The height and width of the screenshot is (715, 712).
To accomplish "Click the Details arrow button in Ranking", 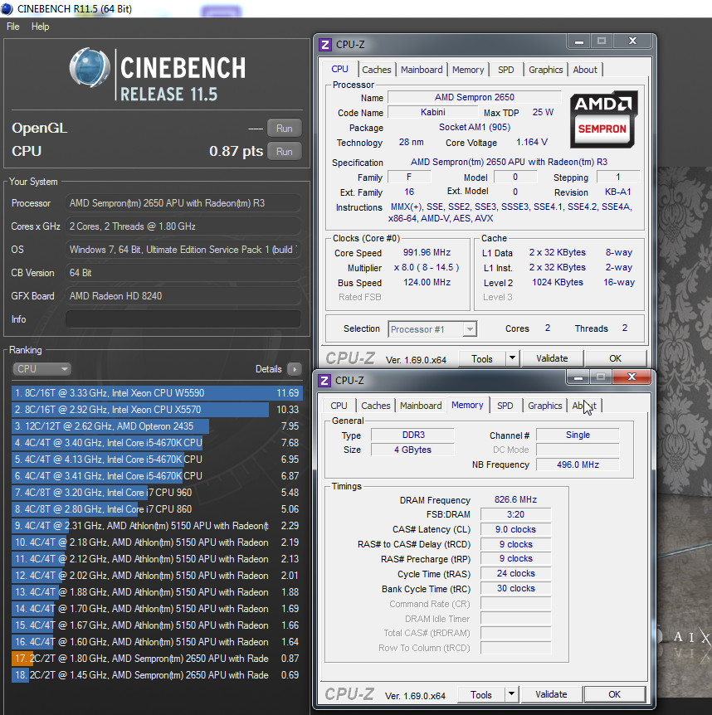I will click(x=295, y=369).
